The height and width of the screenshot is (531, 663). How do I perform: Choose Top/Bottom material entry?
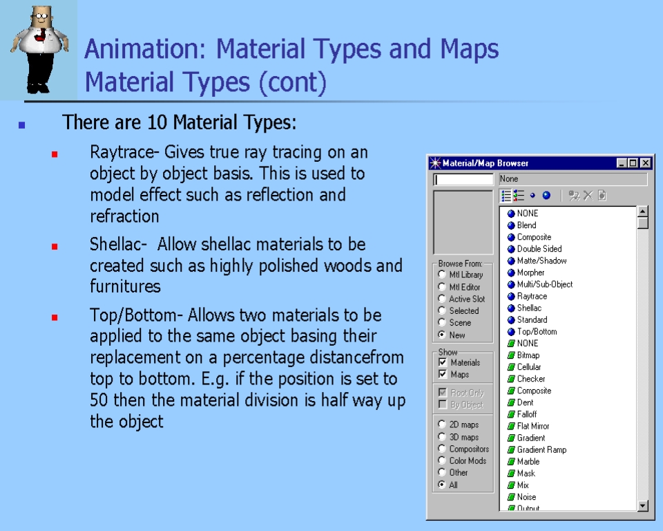tap(536, 332)
